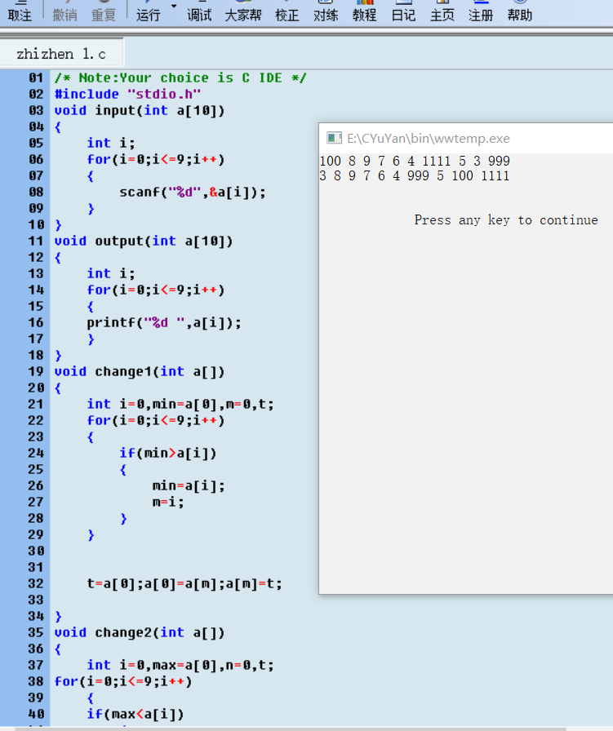This screenshot has width=613, height=731.
Task: Click the 'int i;' on line 13
Action: [111, 273]
